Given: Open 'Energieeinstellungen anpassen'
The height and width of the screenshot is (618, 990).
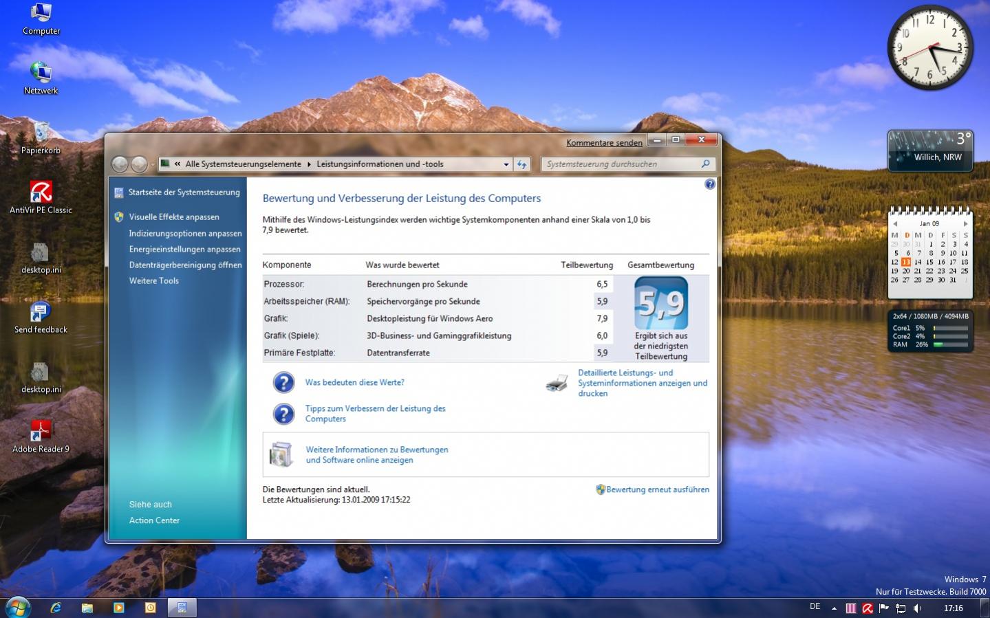Looking at the screenshot, I should coord(184,249).
